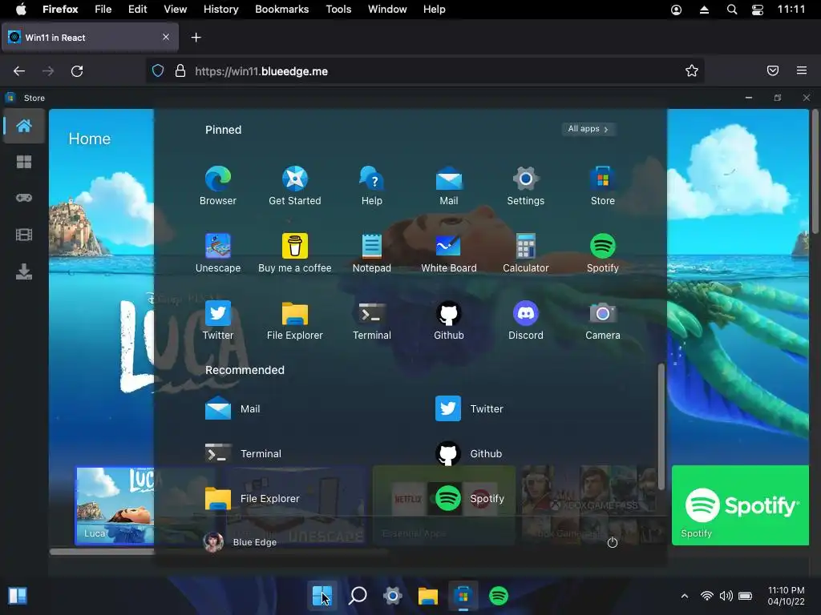The width and height of the screenshot is (821, 615).
Task: Open Firefox Bookmarks menu
Action: (281, 10)
